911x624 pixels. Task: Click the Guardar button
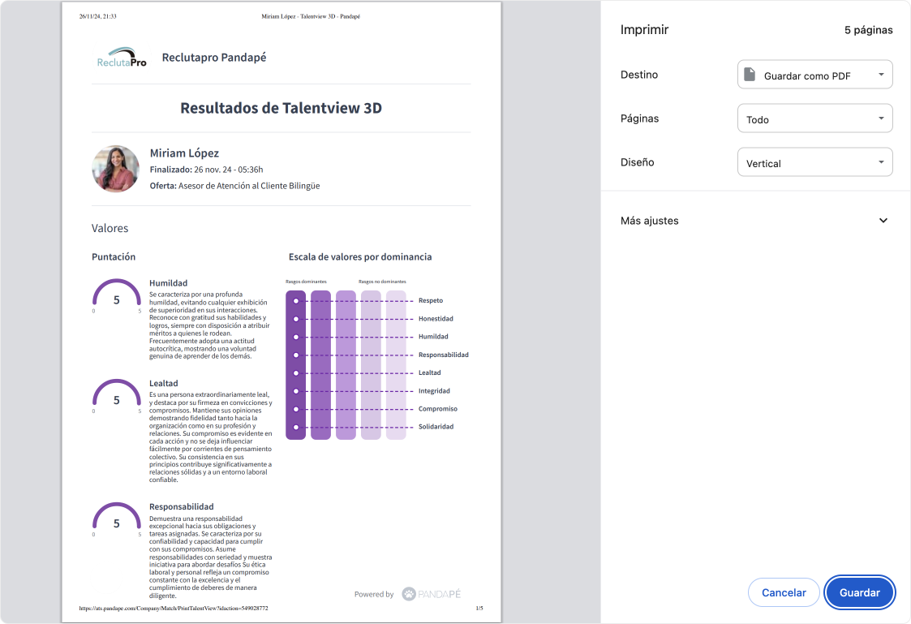coord(859,592)
